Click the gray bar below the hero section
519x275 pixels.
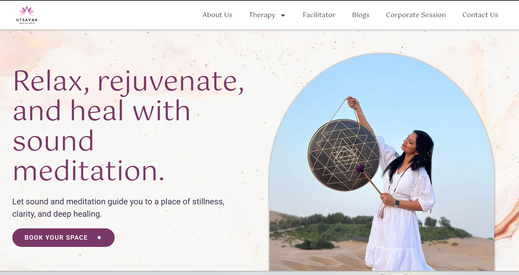259,273
